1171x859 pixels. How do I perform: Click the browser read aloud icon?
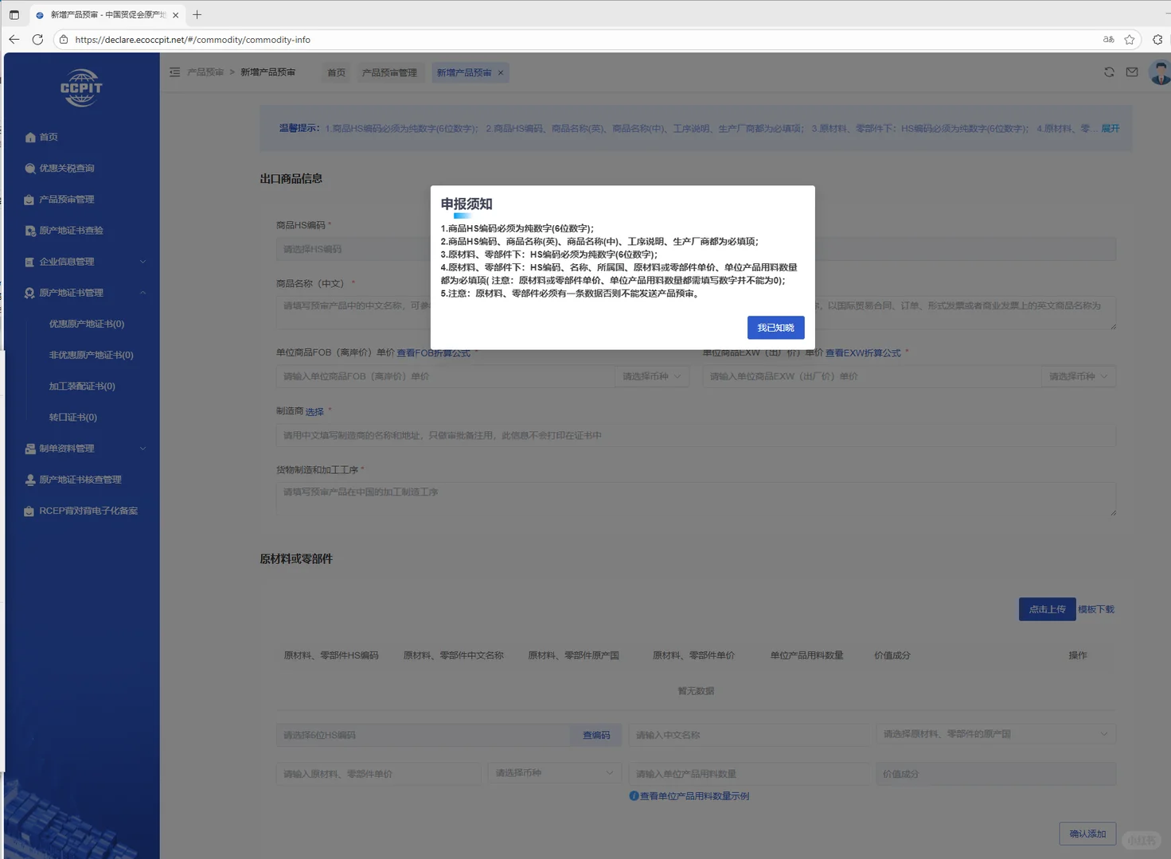click(x=1108, y=39)
